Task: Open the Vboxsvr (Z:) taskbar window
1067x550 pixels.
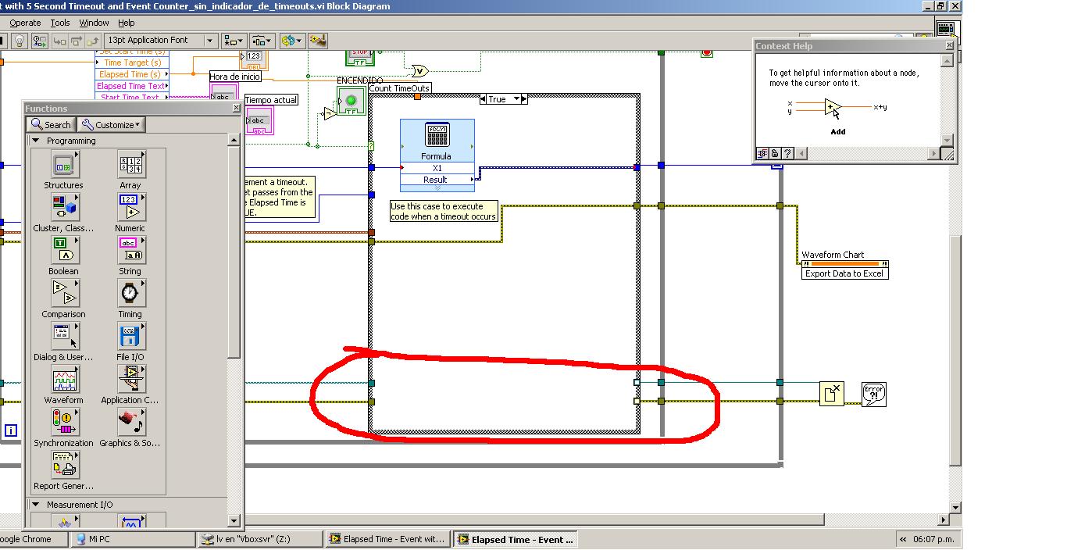Action: tap(259, 539)
